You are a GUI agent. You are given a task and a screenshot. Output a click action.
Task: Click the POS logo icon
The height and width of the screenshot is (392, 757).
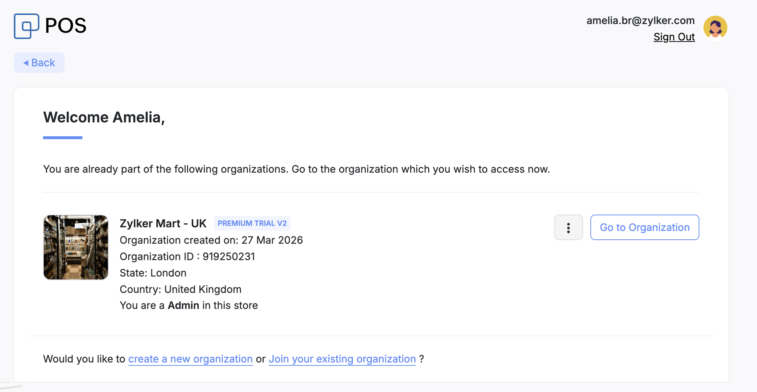point(26,26)
